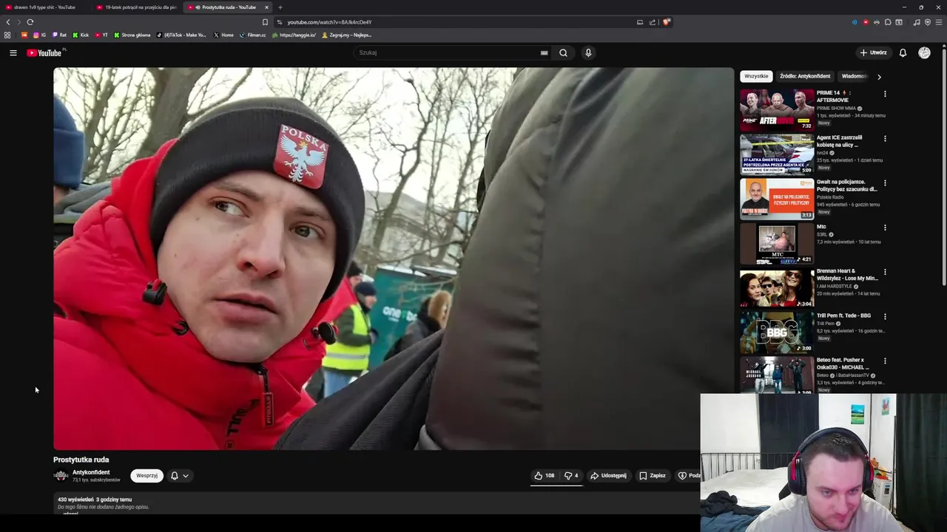Open the Kick bookmark
This screenshot has width=947, height=532.
coord(81,35)
